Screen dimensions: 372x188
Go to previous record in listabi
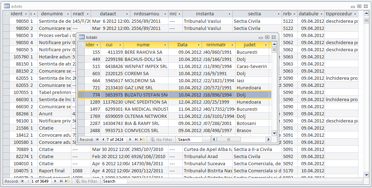click(x=103, y=140)
